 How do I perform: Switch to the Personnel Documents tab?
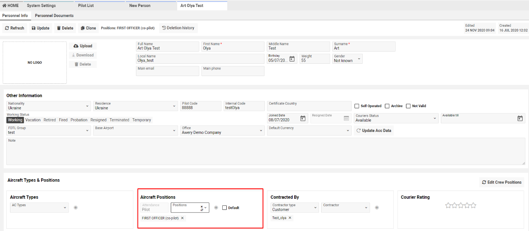54,16
